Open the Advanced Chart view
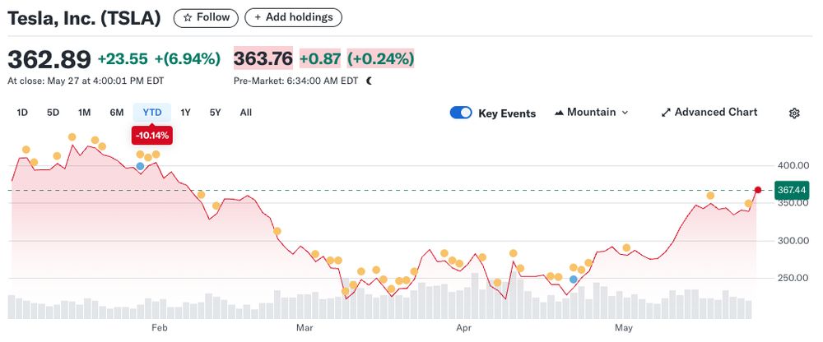This screenshot has height=342, width=823. click(709, 113)
